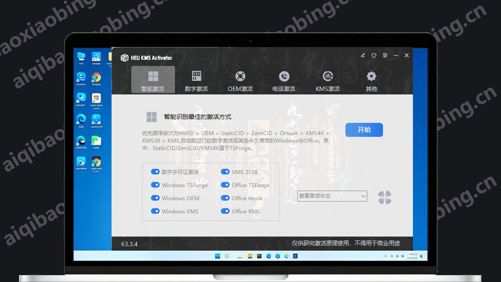Disable the Office TSForge switch

coord(225,185)
